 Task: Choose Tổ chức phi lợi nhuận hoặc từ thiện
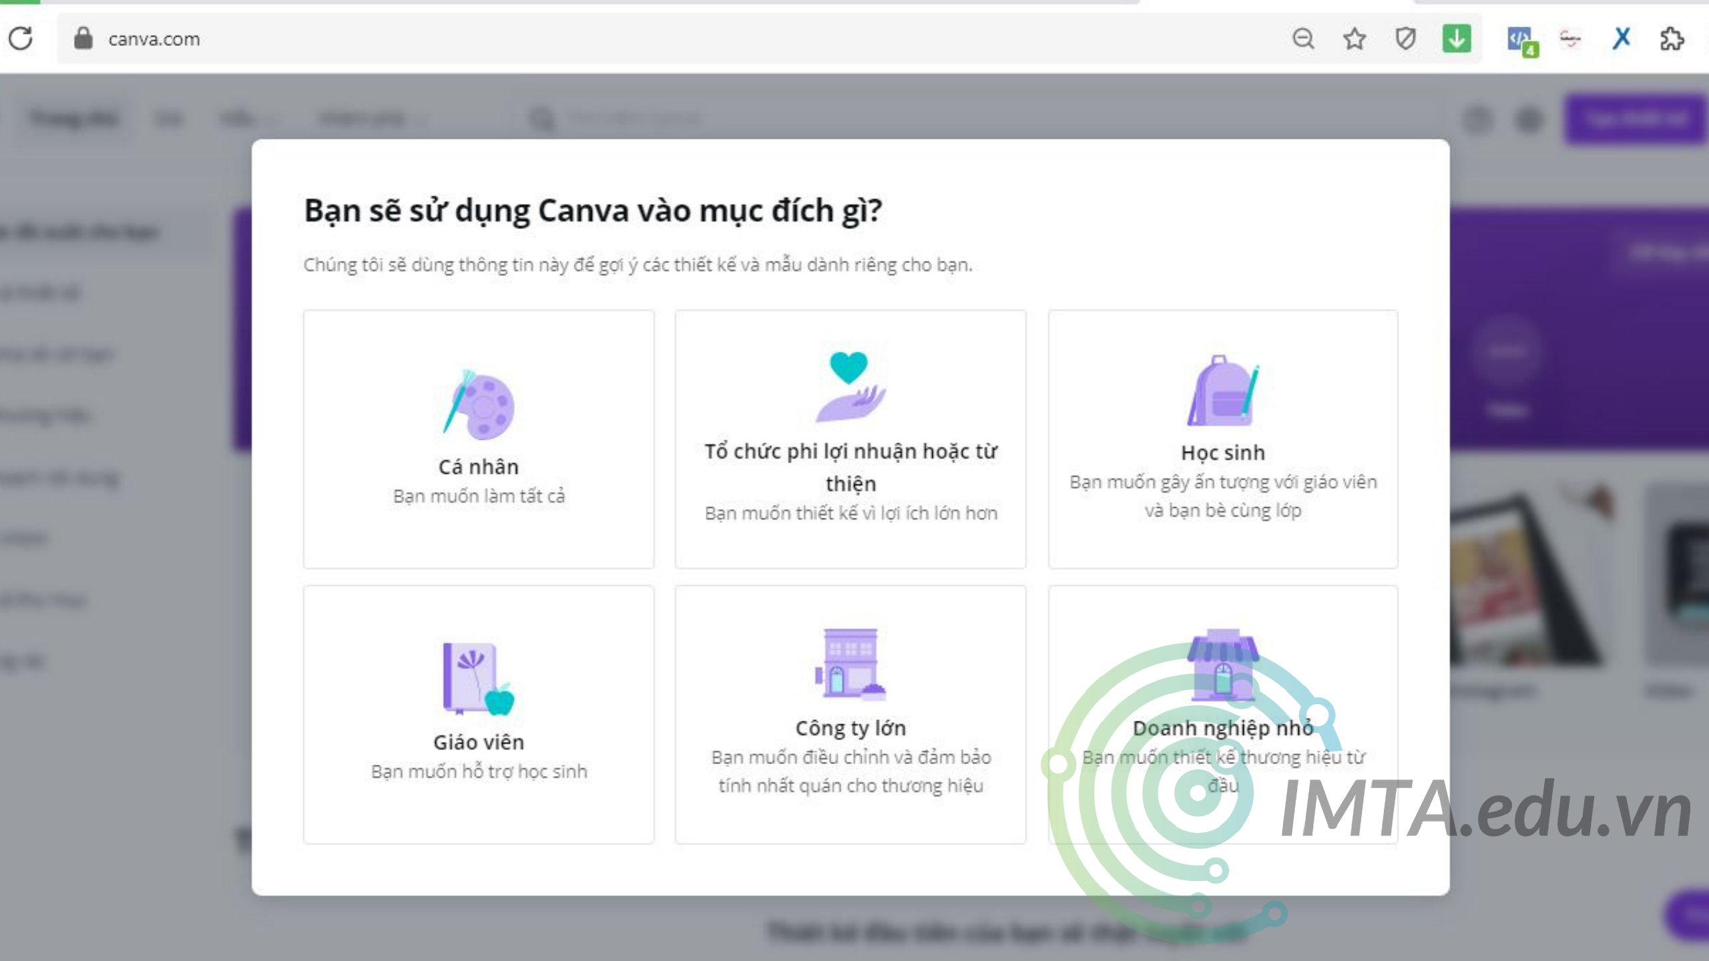point(850,467)
